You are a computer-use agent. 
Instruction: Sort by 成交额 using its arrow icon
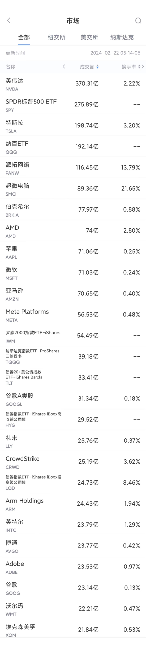(x=97, y=67)
